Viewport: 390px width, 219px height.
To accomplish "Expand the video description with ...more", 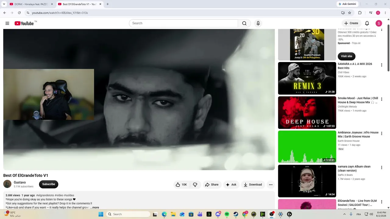I will click(94, 207).
